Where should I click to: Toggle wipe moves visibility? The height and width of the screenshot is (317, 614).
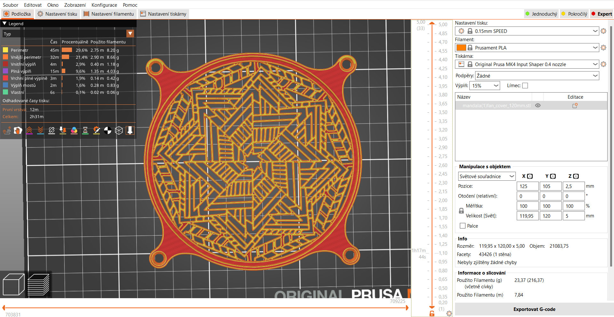point(18,130)
